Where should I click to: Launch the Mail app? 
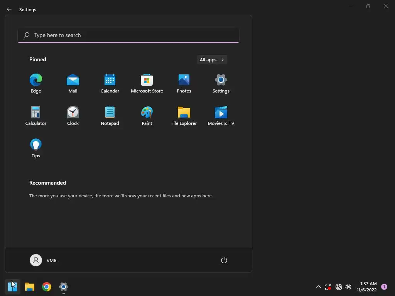click(73, 84)
